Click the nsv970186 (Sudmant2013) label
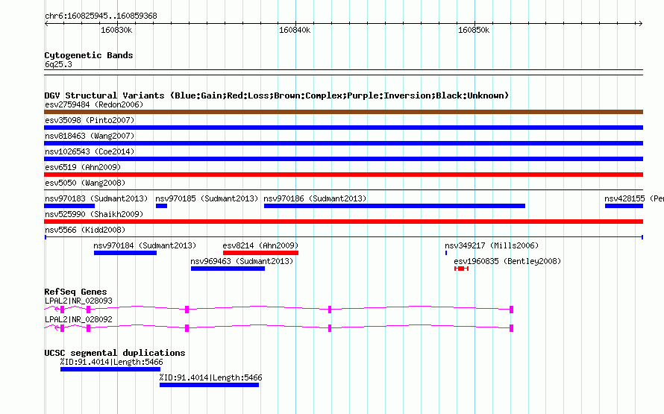The image size is (664, 414). [x=315, y=198]
